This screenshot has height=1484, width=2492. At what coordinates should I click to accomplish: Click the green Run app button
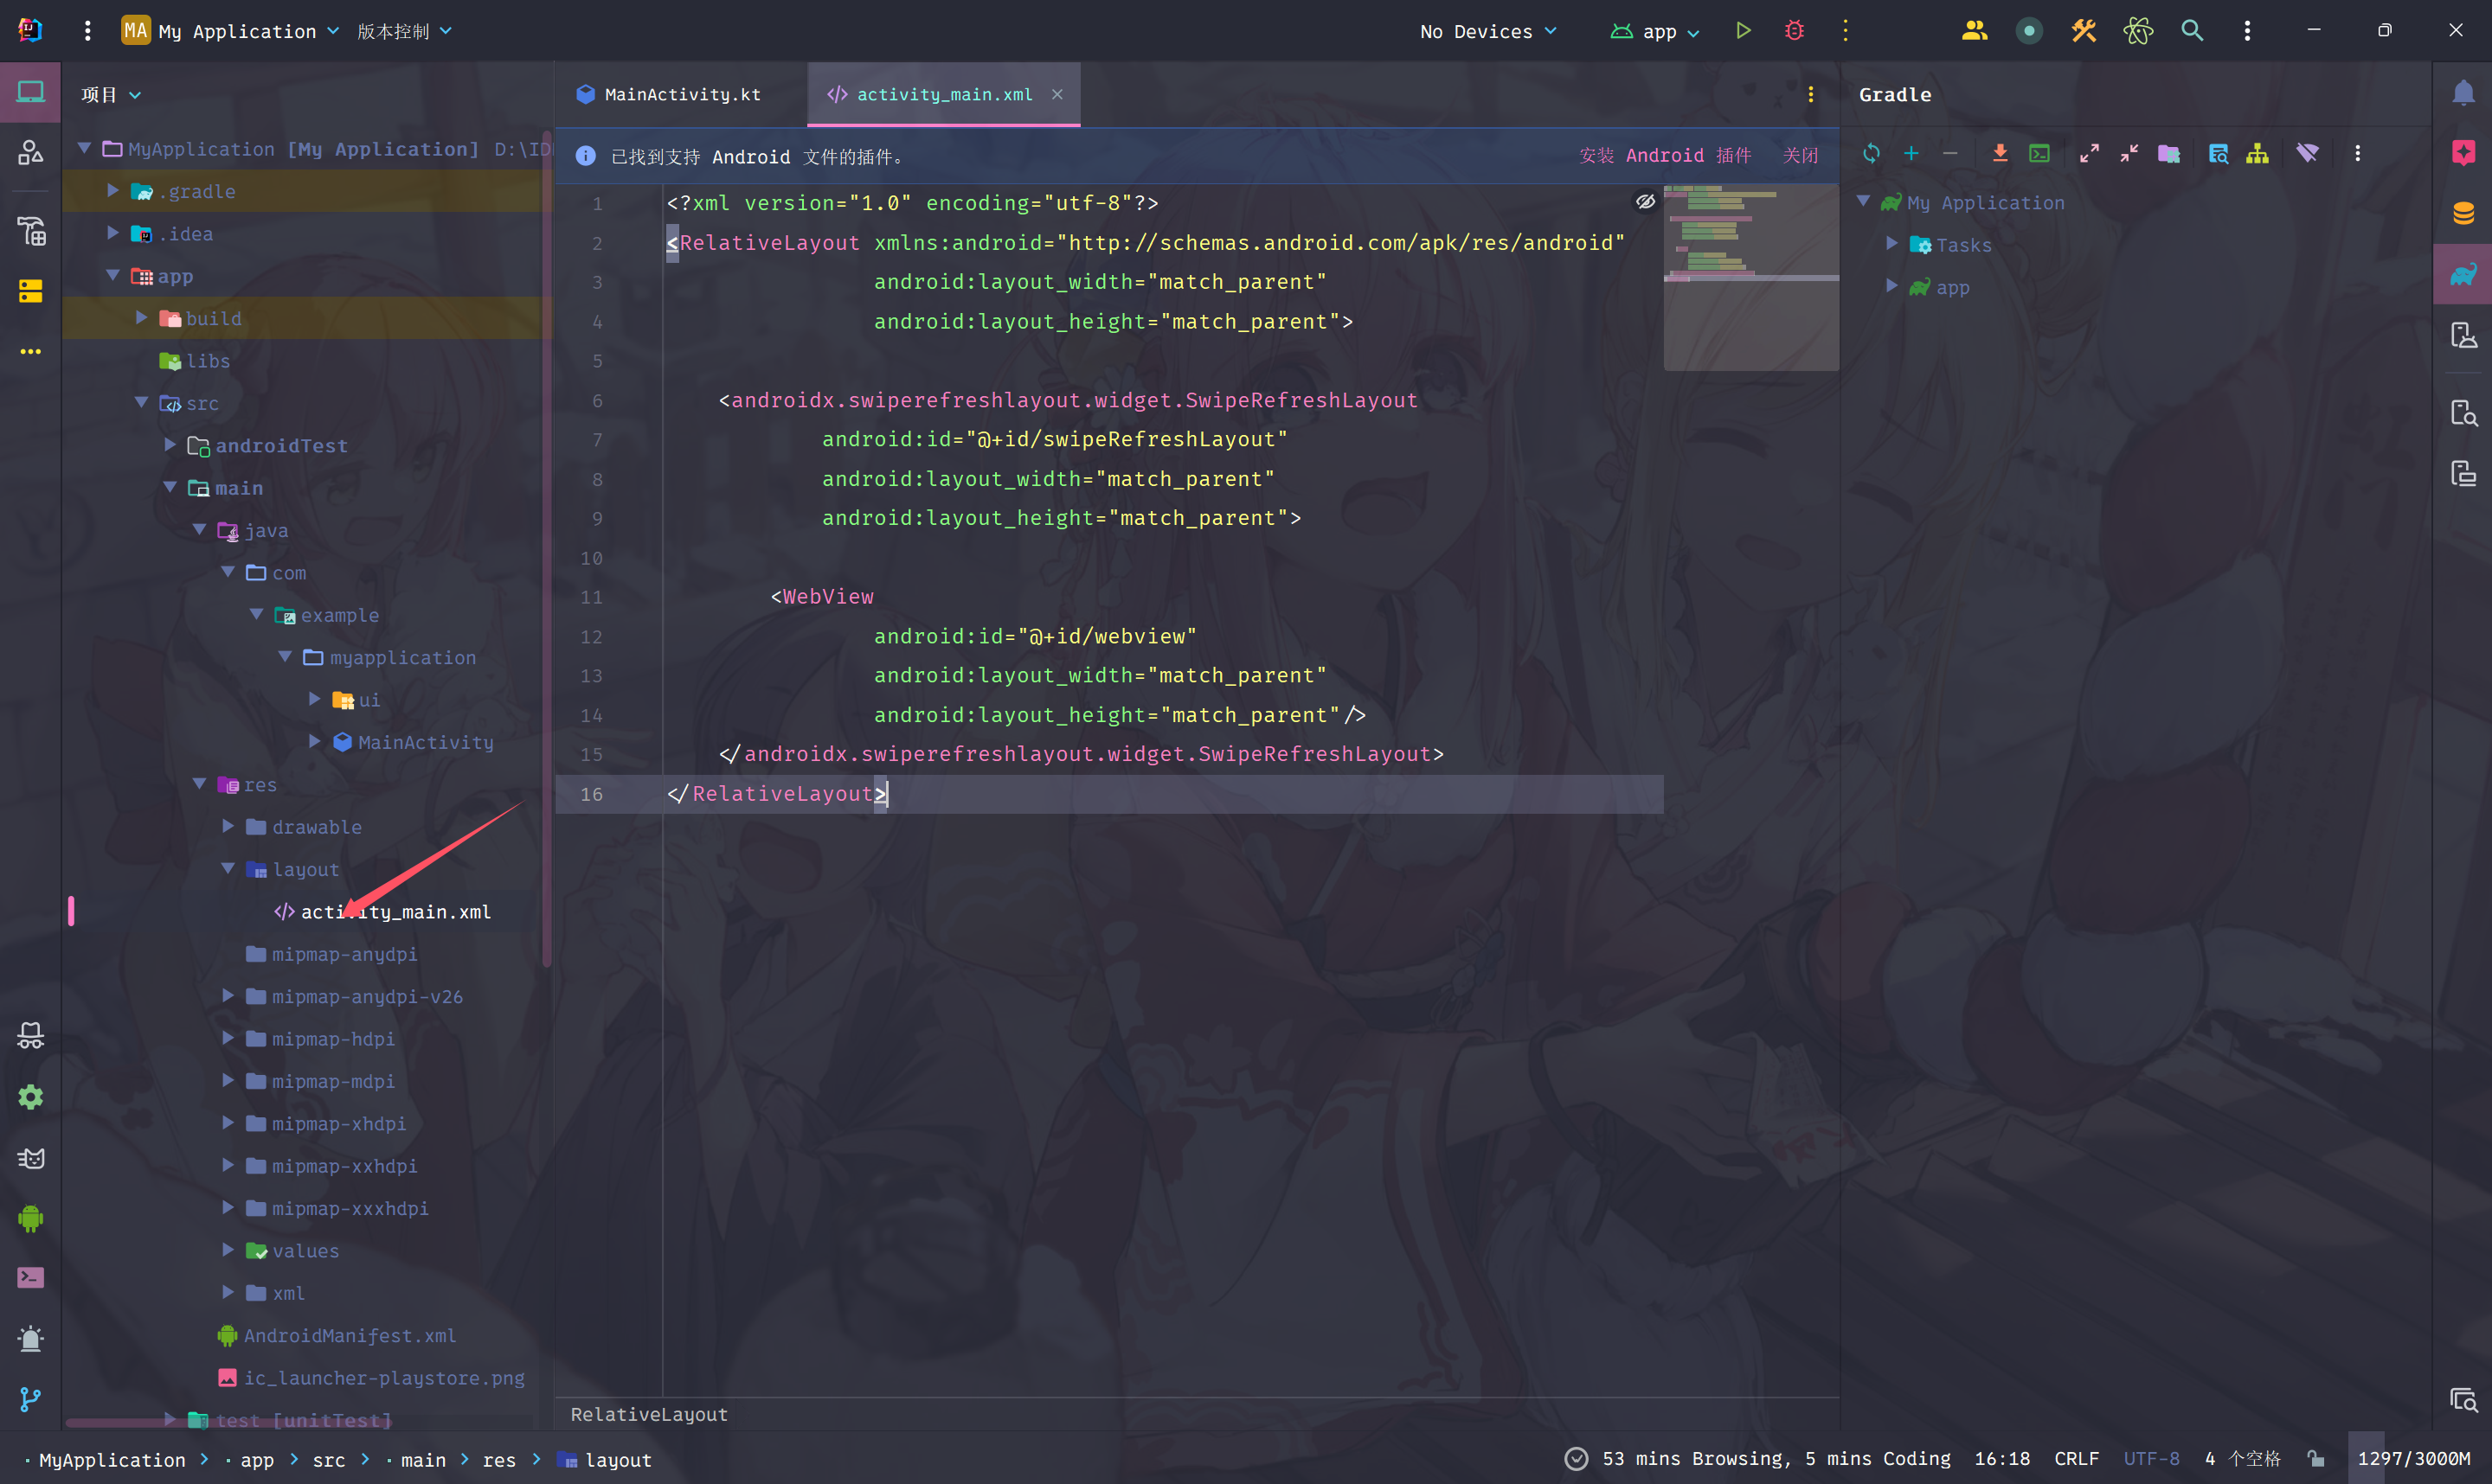click(x=1744, y=31)
